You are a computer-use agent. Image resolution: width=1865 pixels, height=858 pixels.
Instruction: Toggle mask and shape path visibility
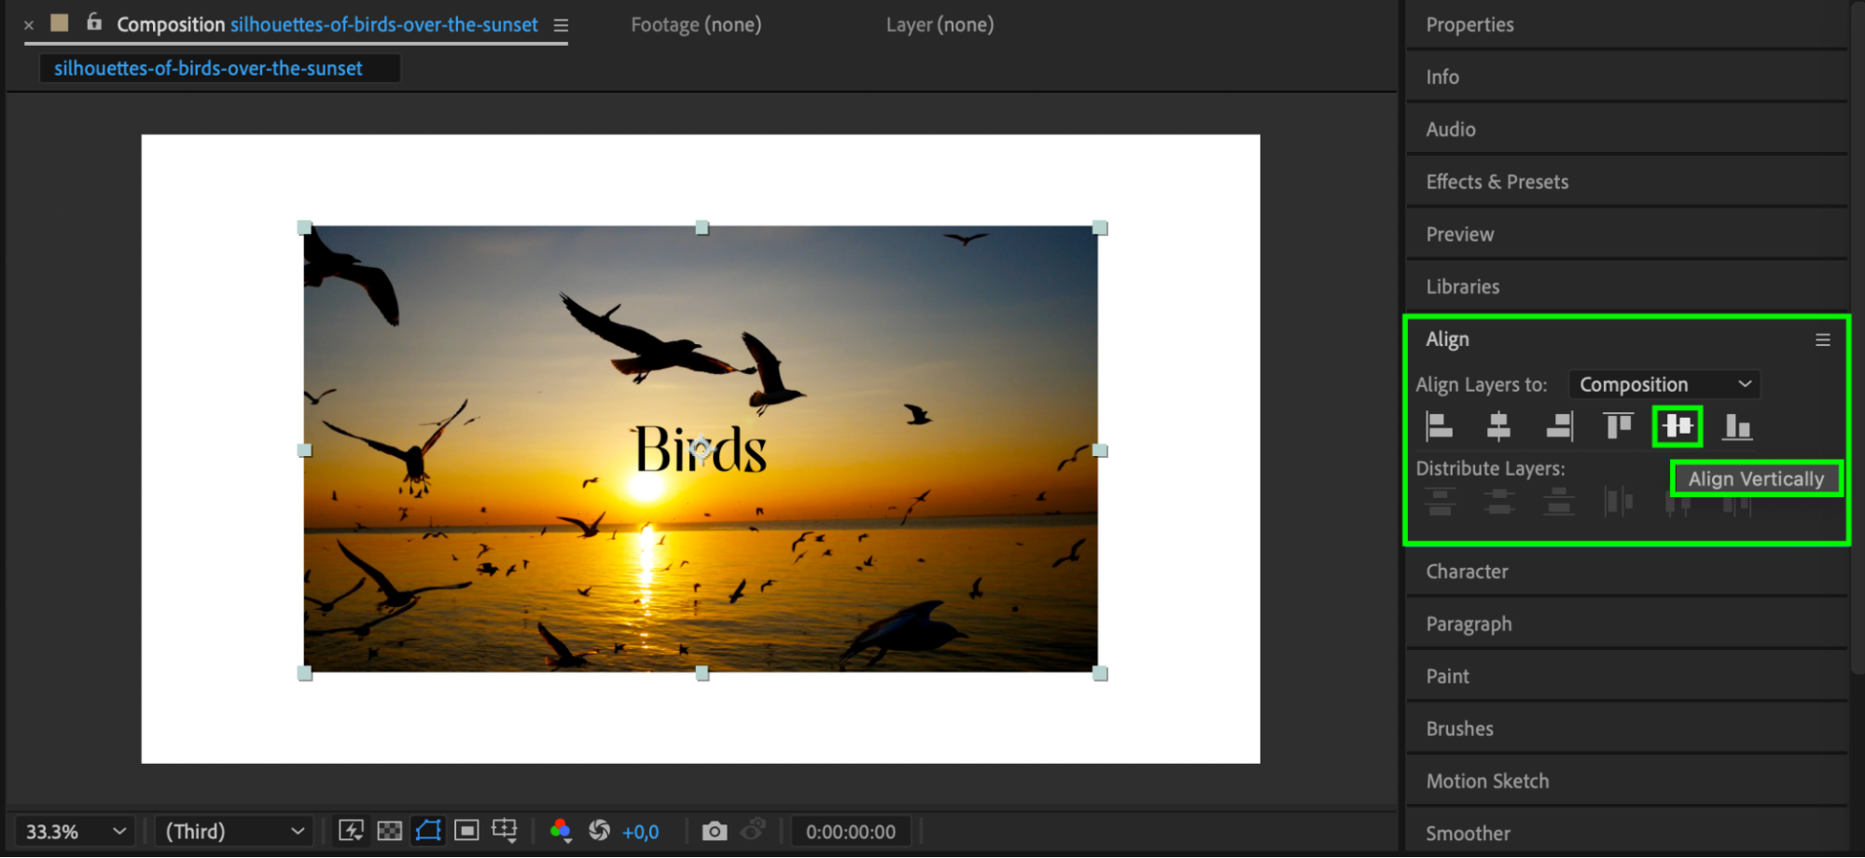pyautogui.click(x=428, y=830)
